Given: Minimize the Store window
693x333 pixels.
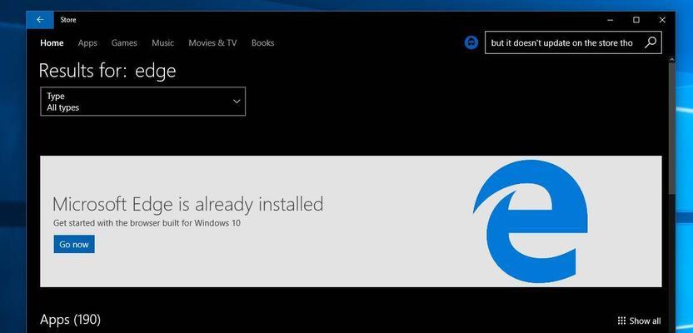Looking at the screenshot, I should tap(611, 20).
